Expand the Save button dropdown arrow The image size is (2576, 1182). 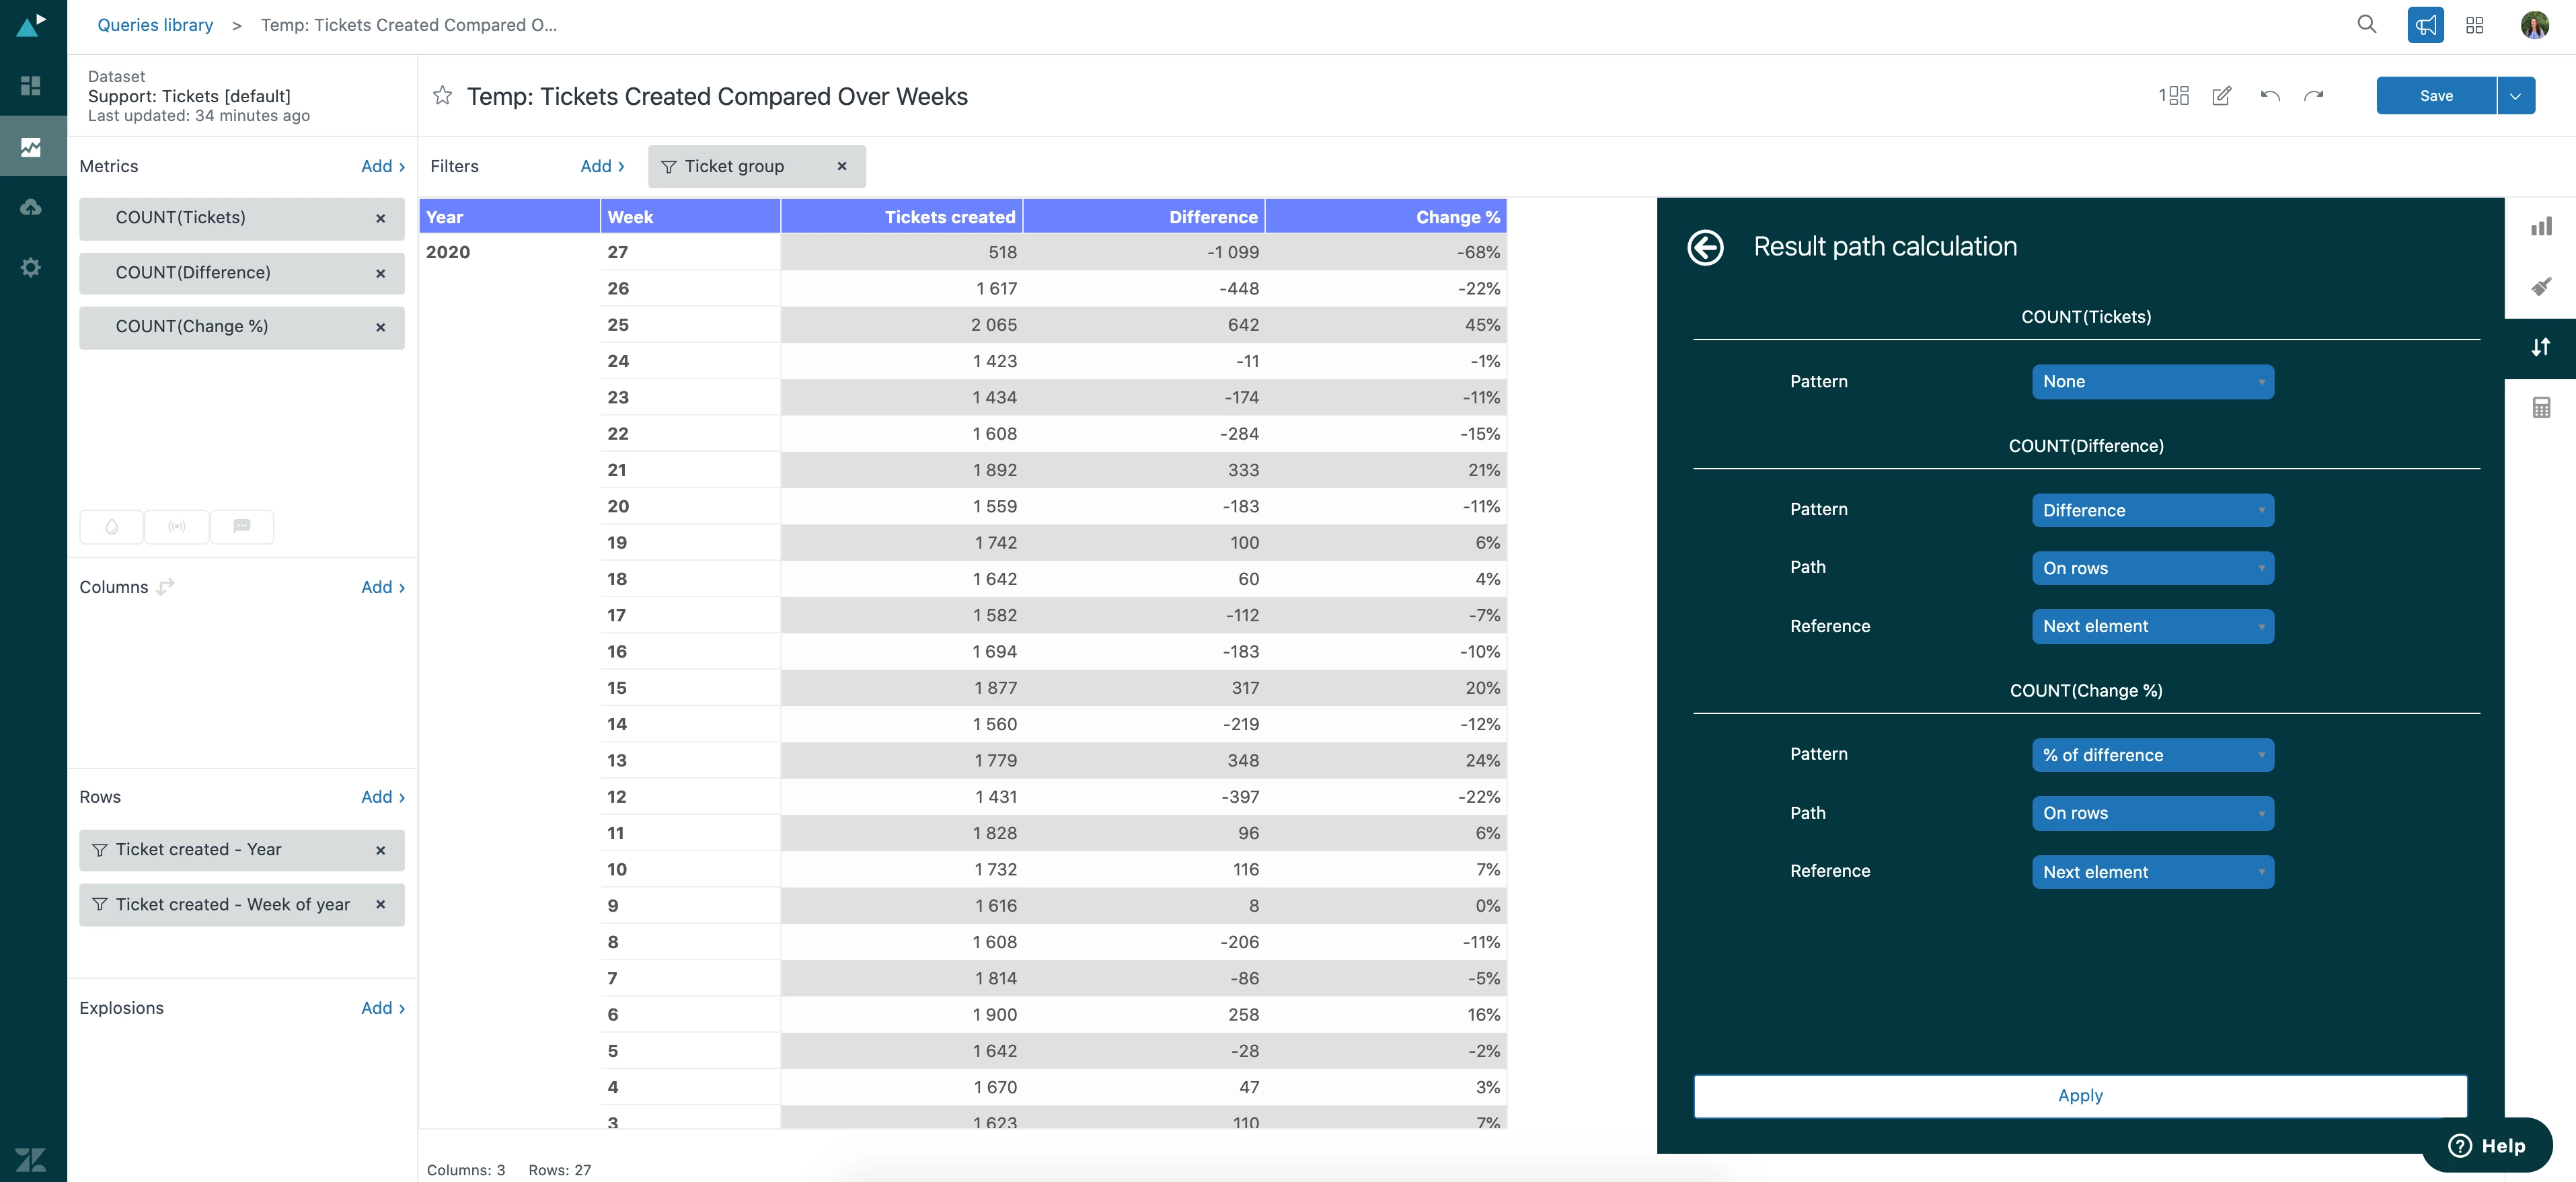(x=2515, y=96)
